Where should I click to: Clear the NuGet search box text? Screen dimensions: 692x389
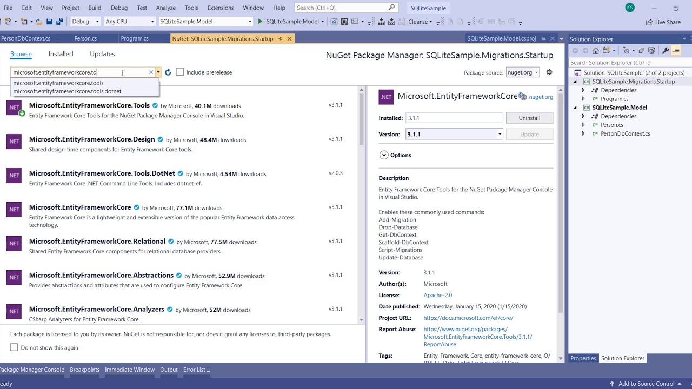pos(151,72)
